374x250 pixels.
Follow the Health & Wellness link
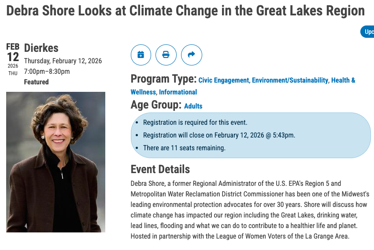point(343,80)
